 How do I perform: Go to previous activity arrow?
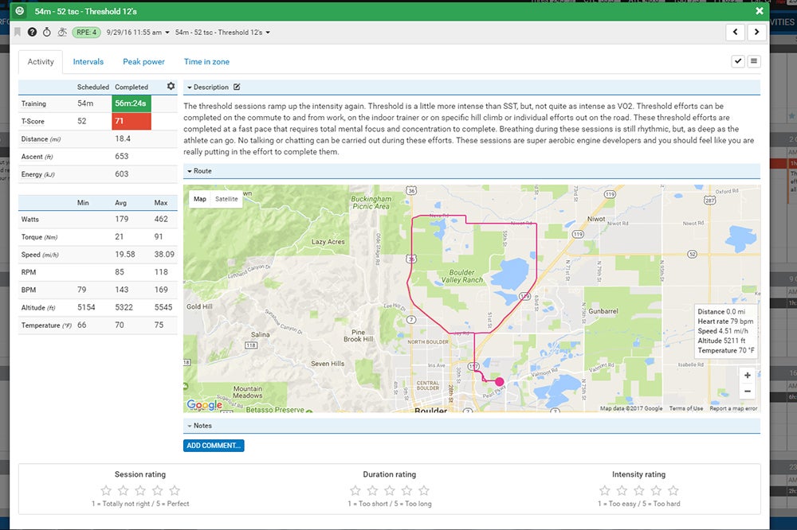(x=735, y=32)
